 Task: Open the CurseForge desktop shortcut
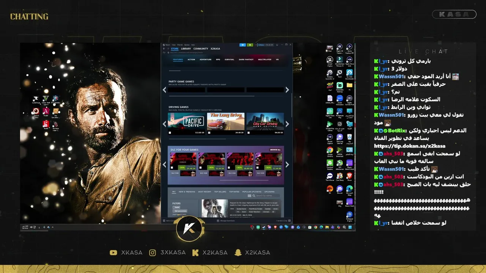[36, 99]
